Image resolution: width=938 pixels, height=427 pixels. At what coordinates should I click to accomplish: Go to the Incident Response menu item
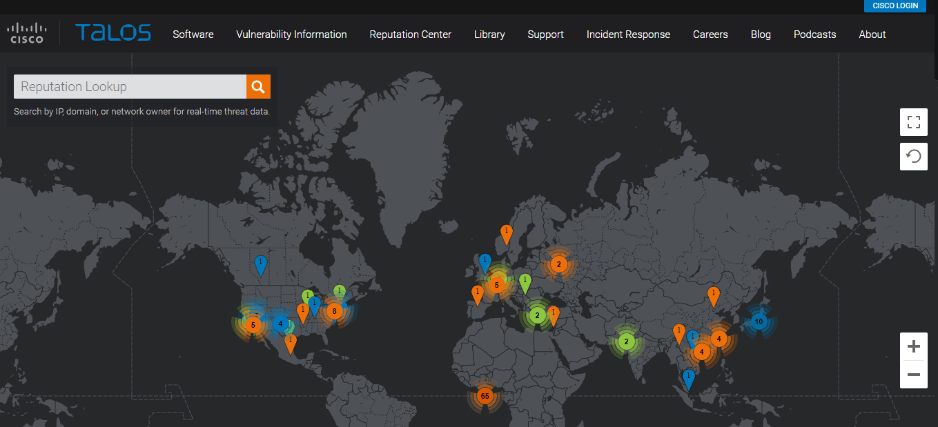pyautogui.click(x=628, y=34)
